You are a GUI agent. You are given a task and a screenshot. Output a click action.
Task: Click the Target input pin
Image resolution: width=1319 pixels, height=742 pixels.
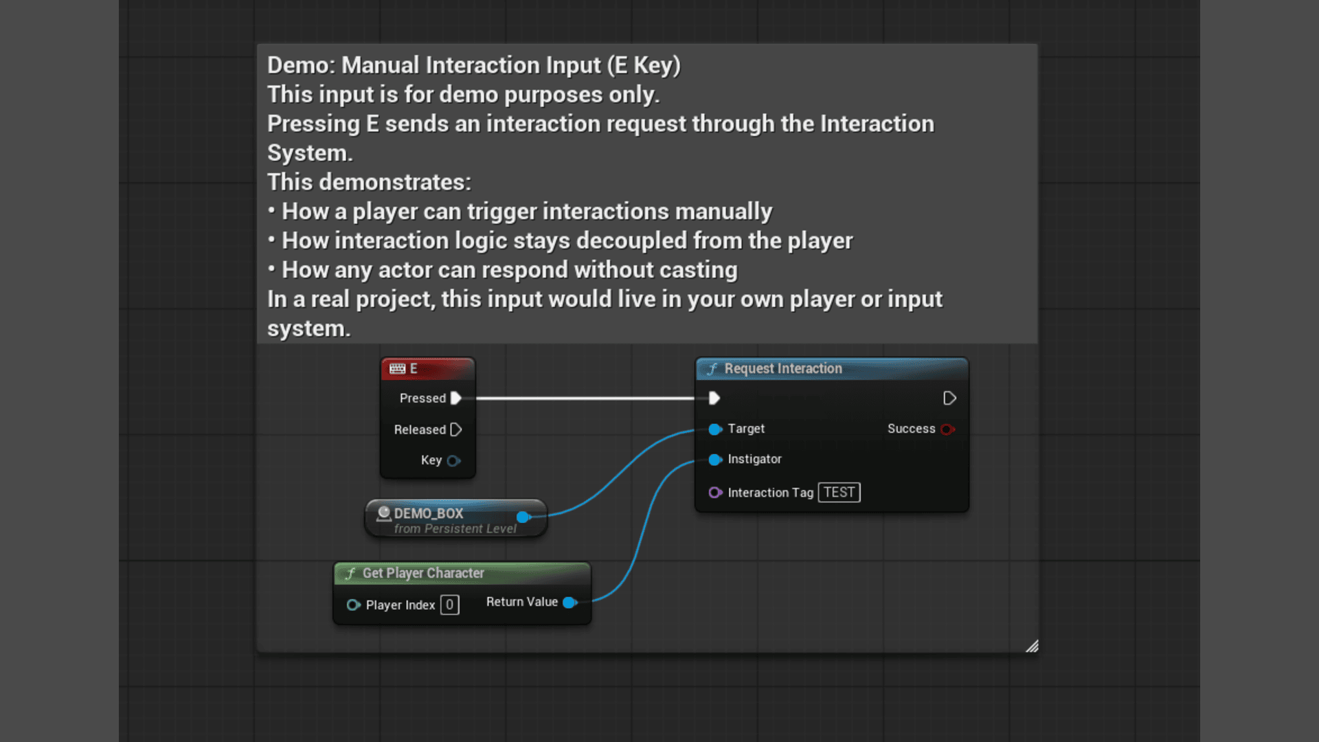click(x=714, y=429)
